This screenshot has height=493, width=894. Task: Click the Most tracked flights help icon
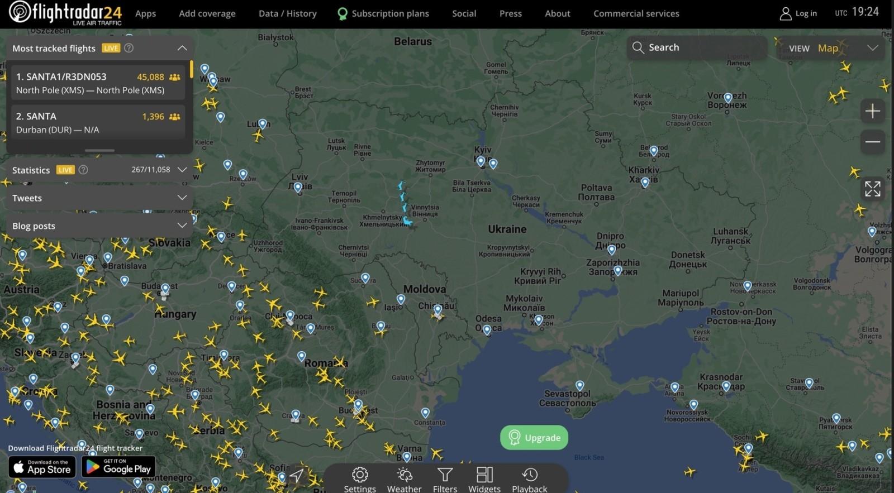click(x=129, y=48)
